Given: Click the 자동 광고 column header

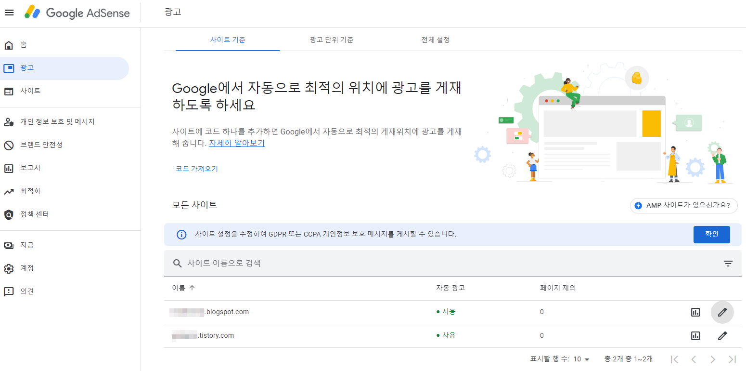Looking at the screenshot, I should click(450, 288).
